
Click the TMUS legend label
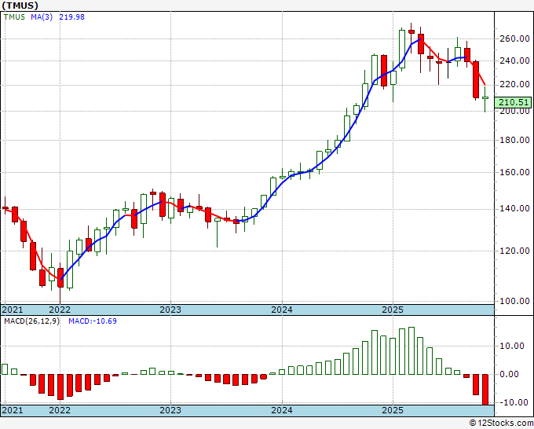point(14,17)
